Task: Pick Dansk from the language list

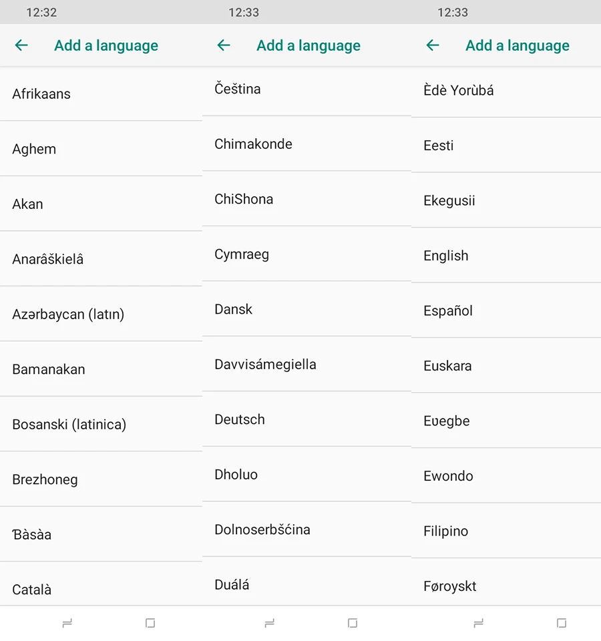Action: pos(307,309)
